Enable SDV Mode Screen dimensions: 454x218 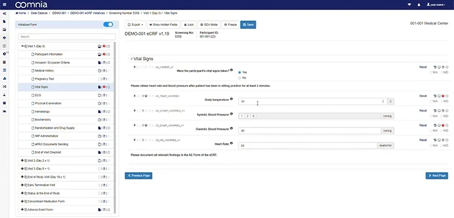click(x=209, y=25)
